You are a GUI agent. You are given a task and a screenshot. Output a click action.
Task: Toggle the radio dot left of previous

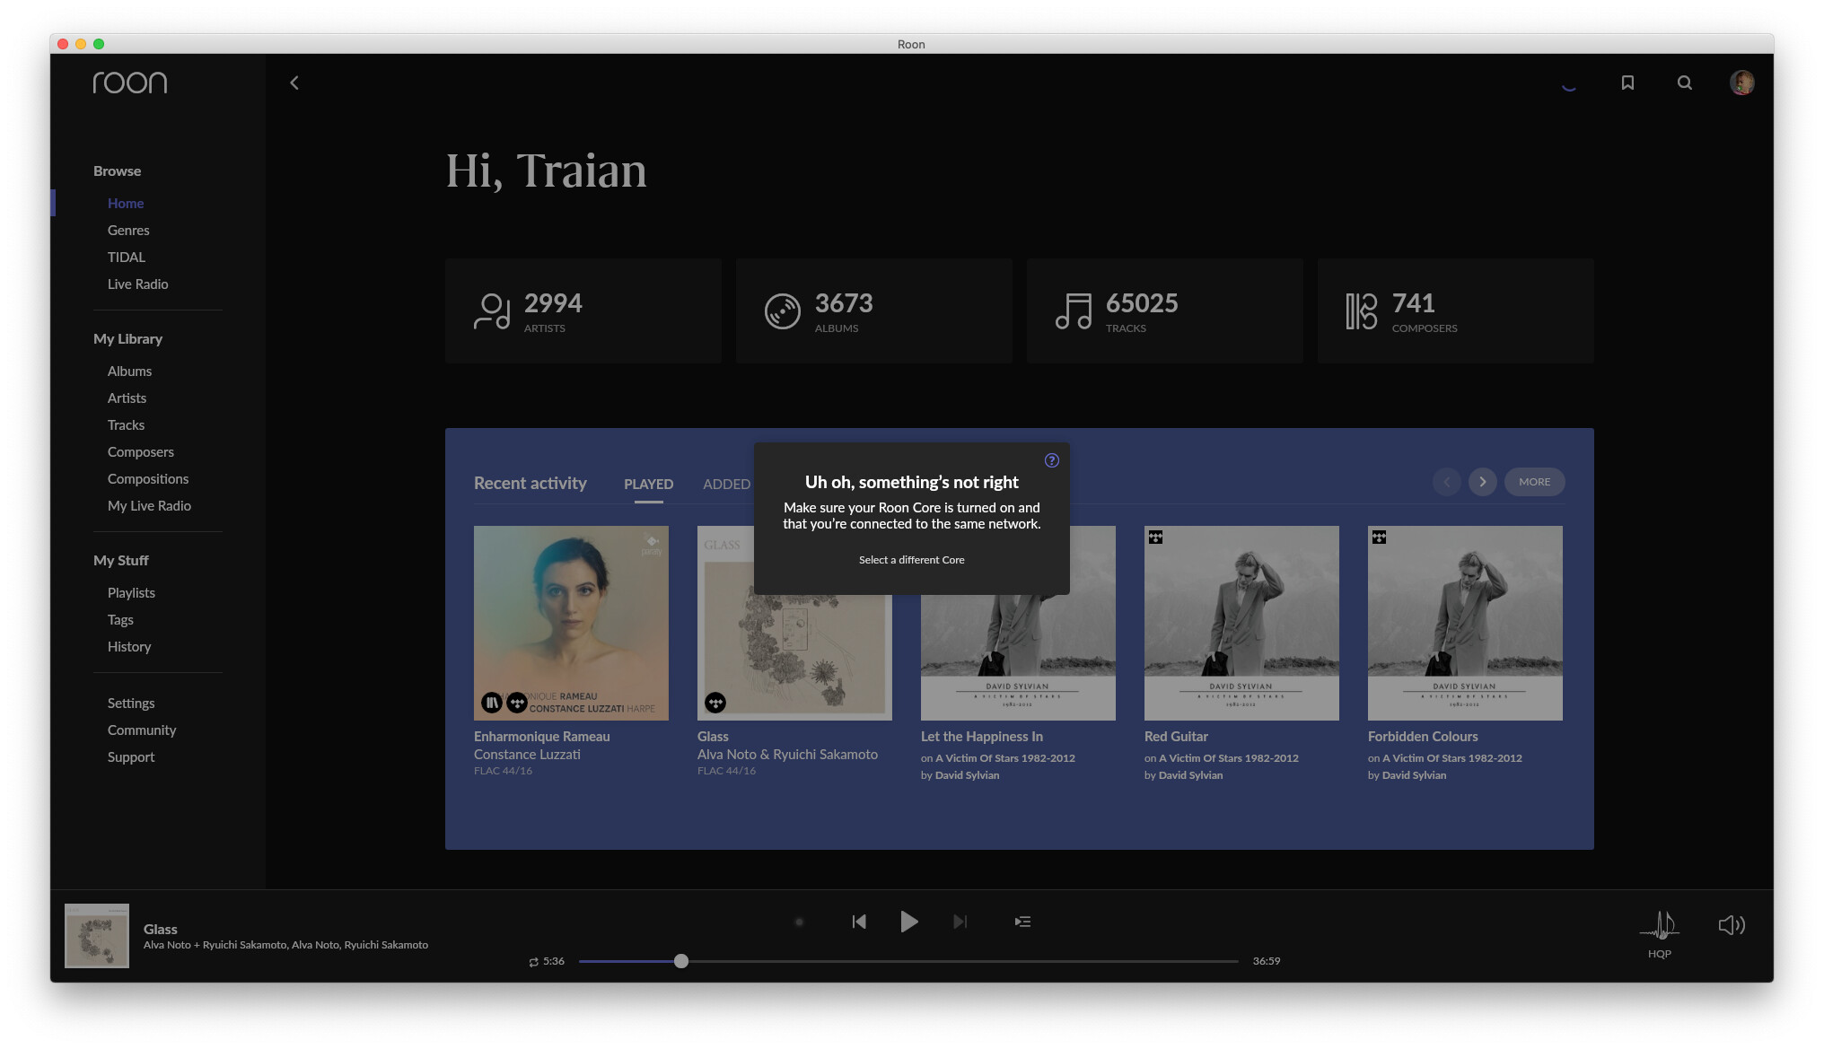tap(799, 922)
